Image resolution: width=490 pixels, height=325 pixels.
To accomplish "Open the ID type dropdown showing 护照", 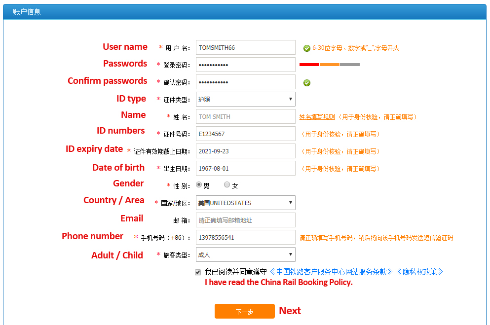I will coord(245,99).
